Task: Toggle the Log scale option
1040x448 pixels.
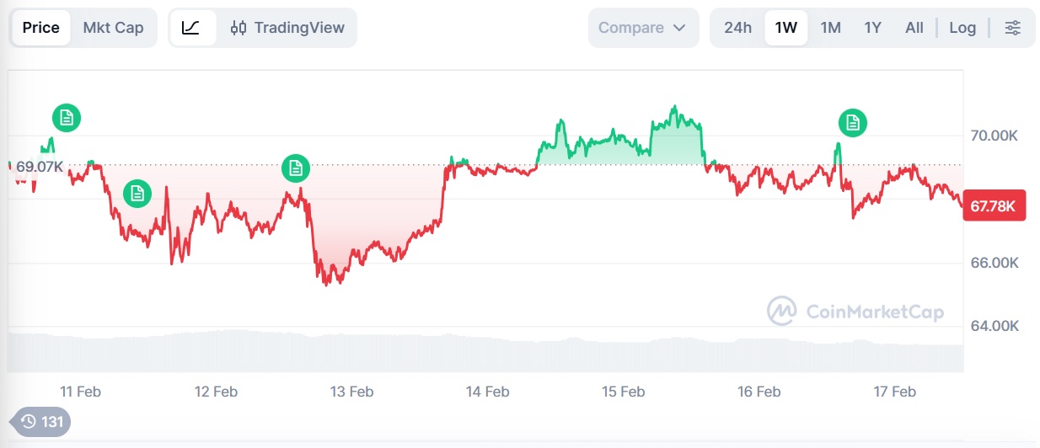Action: [962, 28]
